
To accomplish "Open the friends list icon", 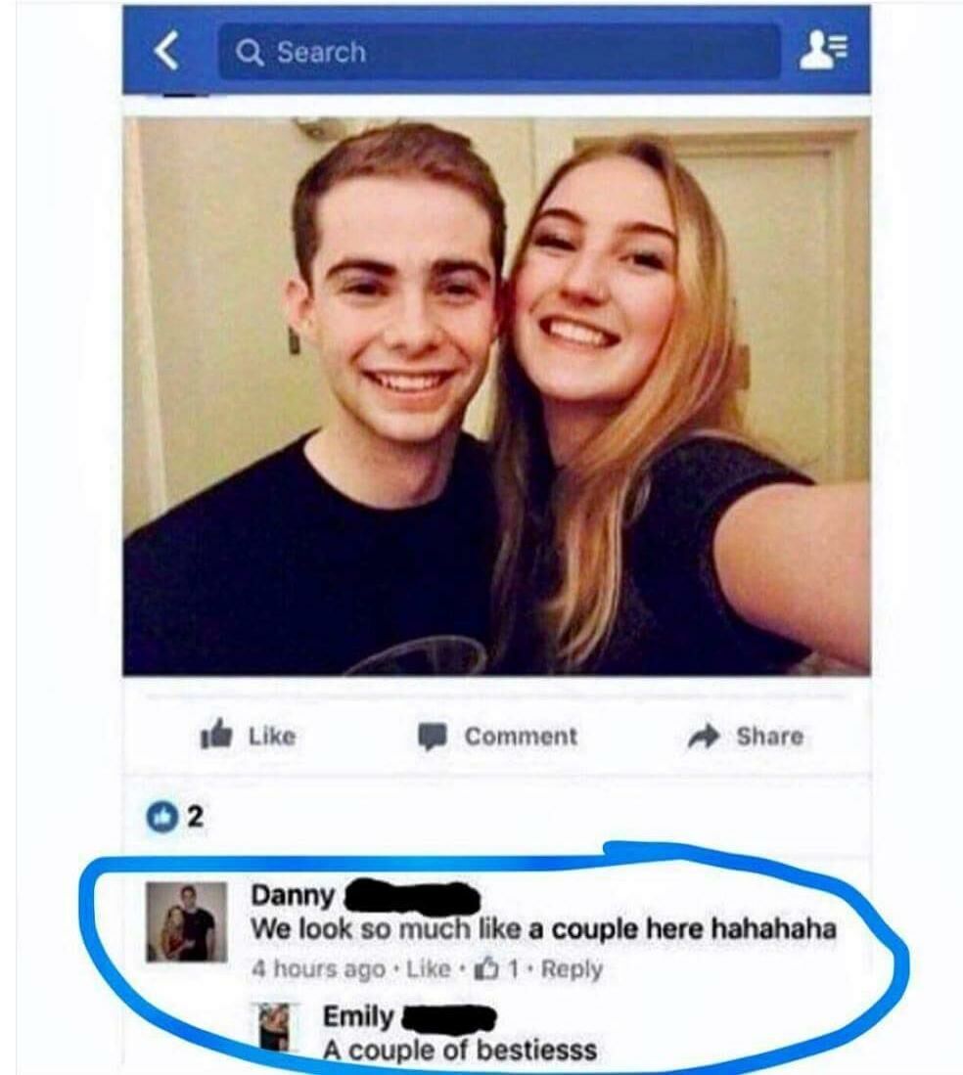I will [x=824, y=51].
